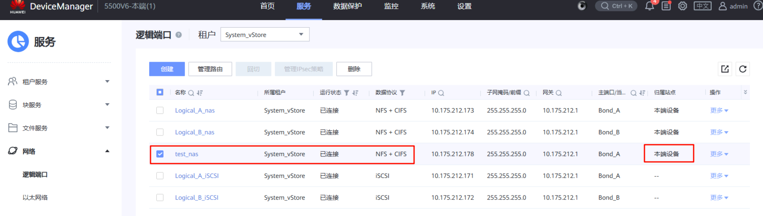The image size is (763, 216).
Task: Uncheck the test_nas row checkbox
Action: (x=160, y=154)
